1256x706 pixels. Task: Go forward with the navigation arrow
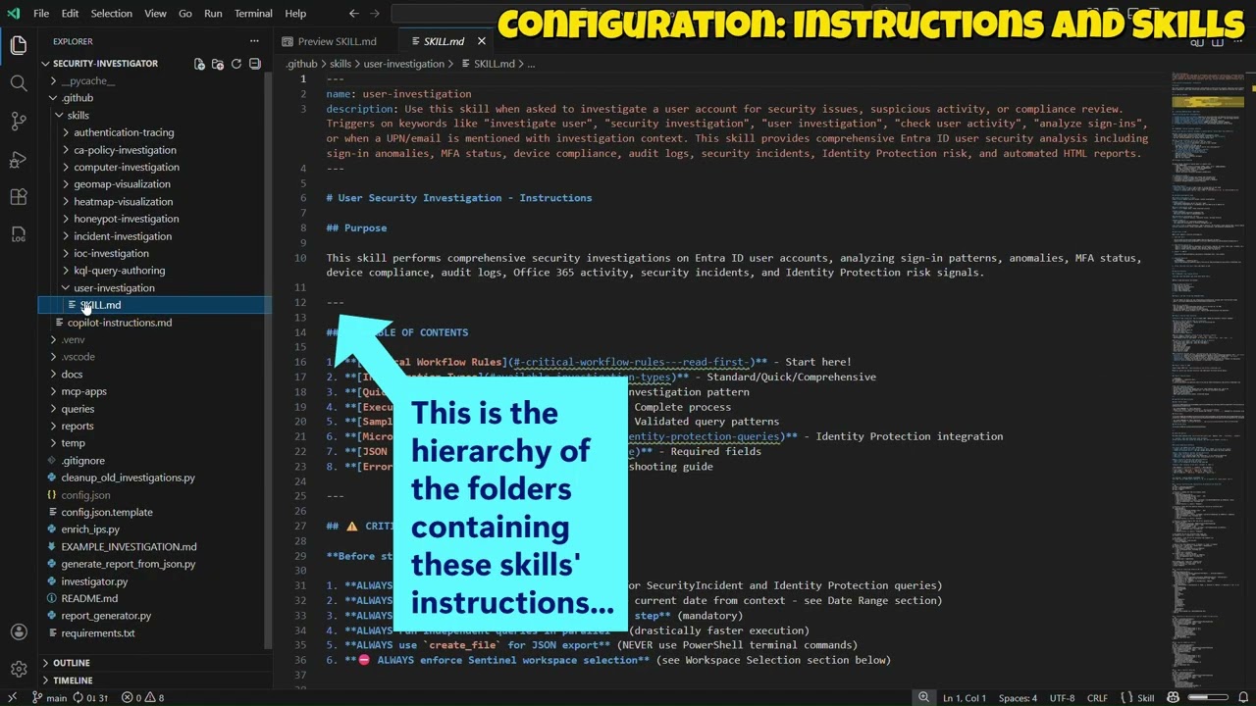(375, 14)
